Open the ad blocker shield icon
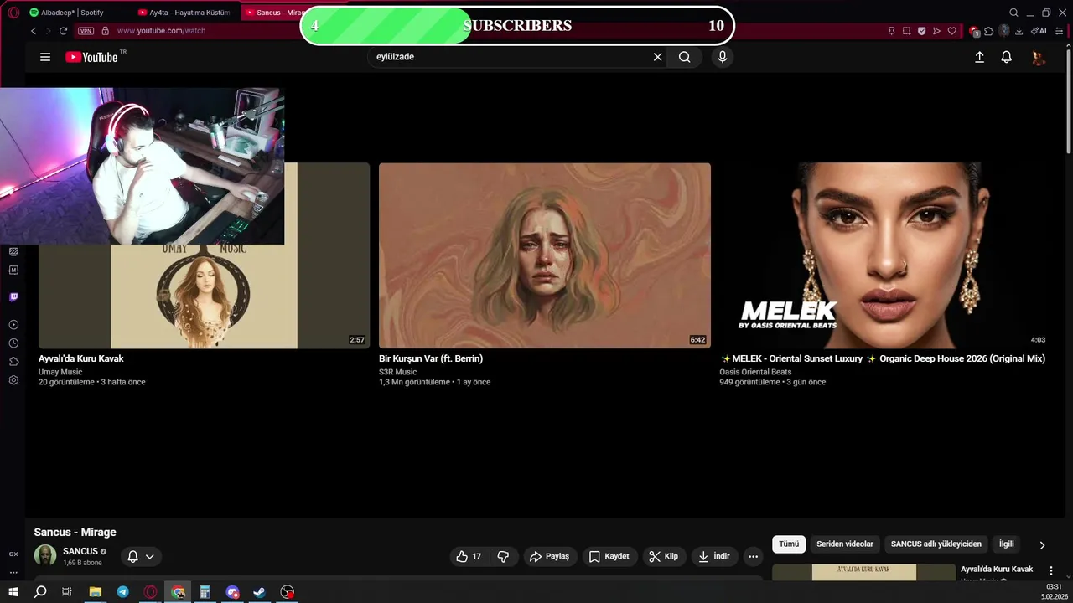The width and height of the screenshot is (1073, 603). pos(921,31)
